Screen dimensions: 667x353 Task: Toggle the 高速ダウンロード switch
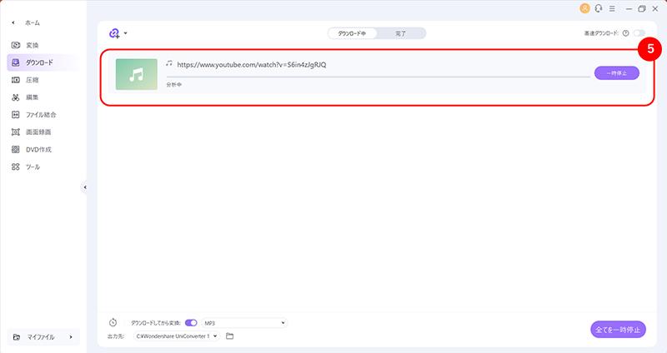pyautogui.click(x=639, y=33)
